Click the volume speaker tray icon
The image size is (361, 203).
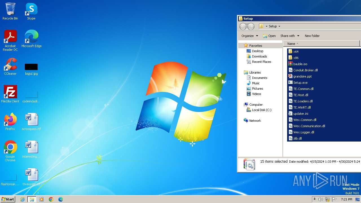pyautogui.click(x=321, y=199)
